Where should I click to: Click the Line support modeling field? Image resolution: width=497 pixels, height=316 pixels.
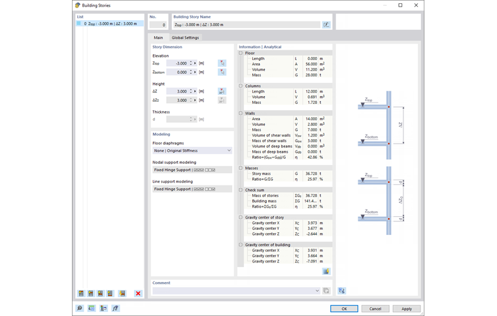192,189
